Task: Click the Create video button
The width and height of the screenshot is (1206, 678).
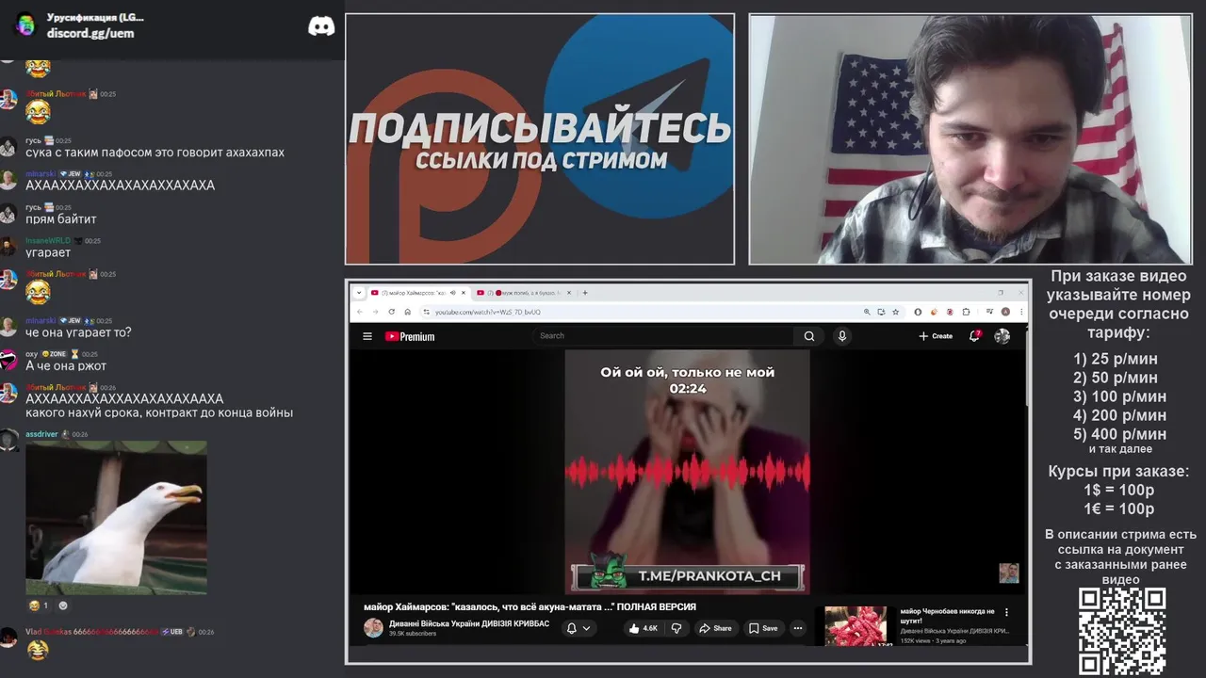Action: pos(936,336)
